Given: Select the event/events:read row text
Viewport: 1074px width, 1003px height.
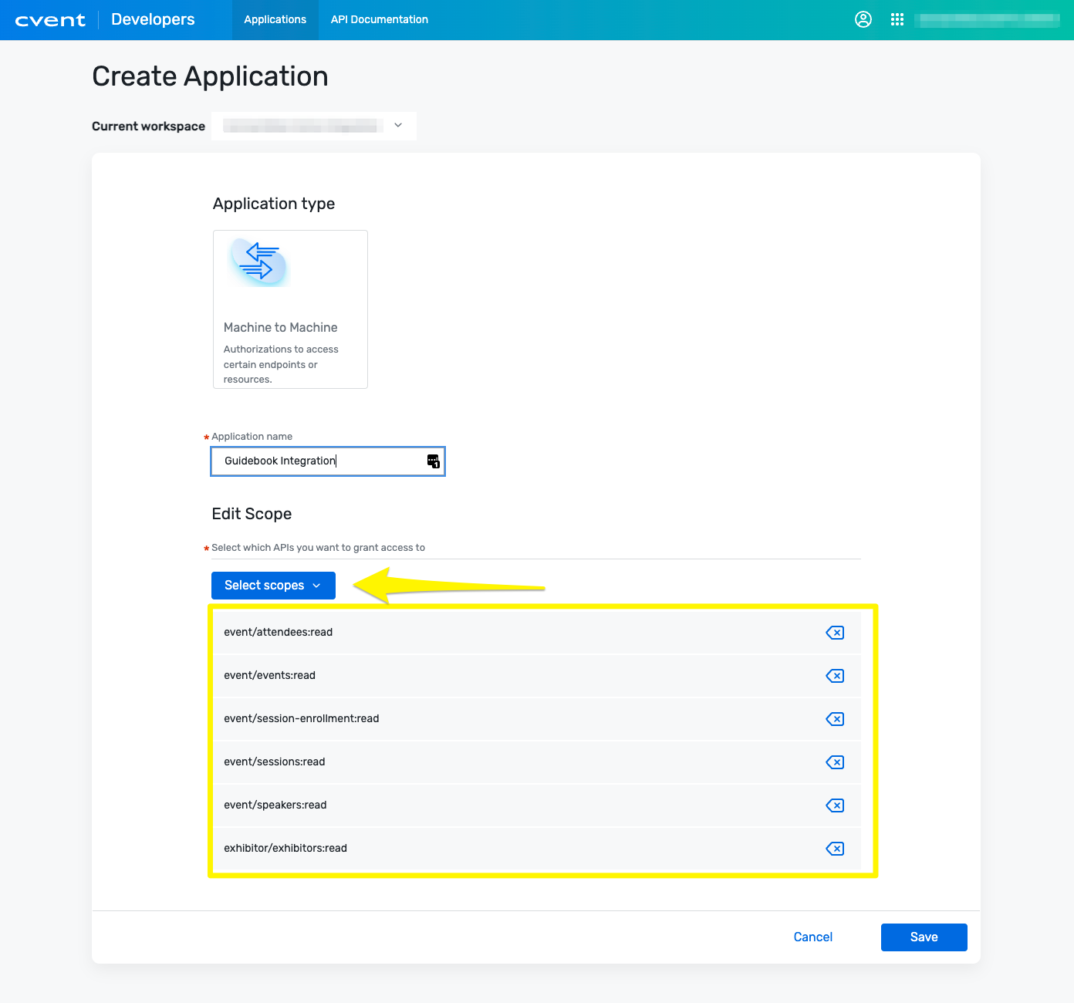Looking at the screenshot, I should click(270, 676).
